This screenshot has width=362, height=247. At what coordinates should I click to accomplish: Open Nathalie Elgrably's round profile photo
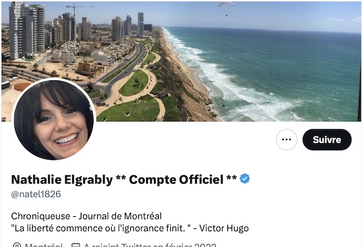[x=54, y=119]
